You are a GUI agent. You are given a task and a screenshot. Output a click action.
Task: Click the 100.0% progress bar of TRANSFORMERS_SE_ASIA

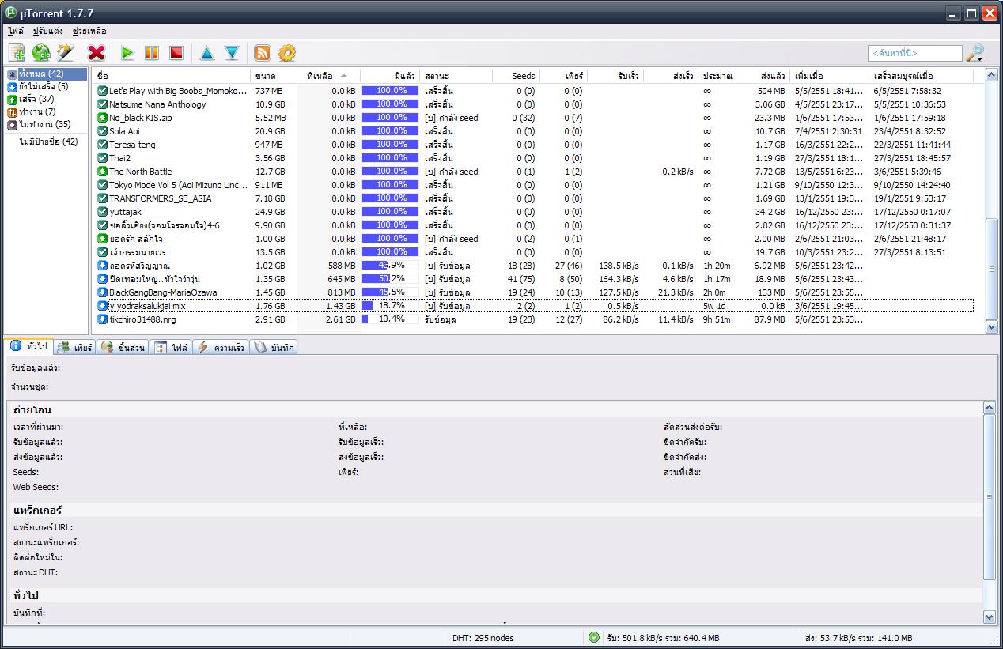click(x=390, y=198)
